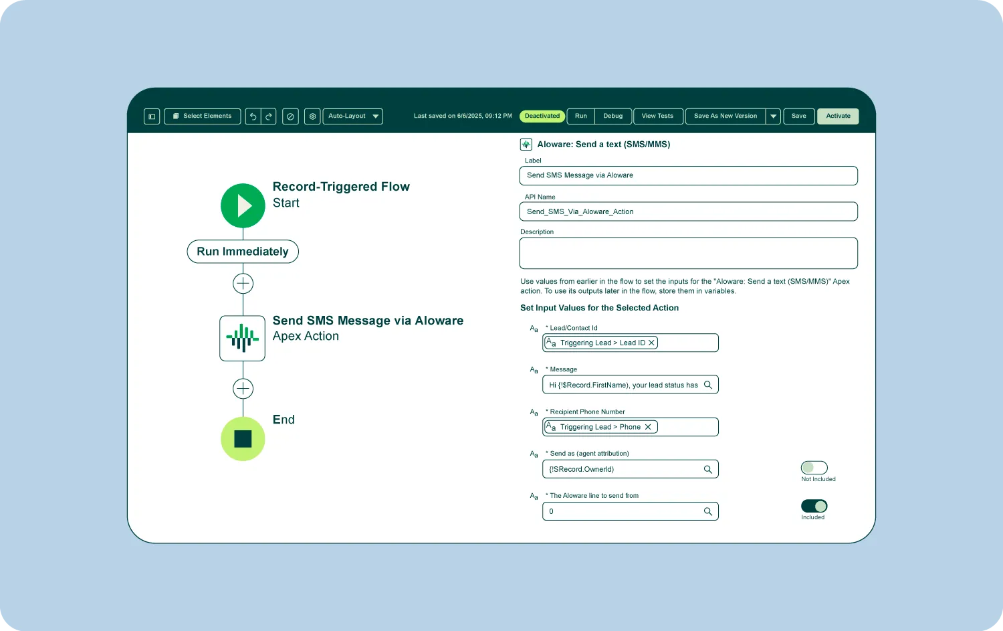Click the Triggering Lead > Lead ID pill
This screenshot has width=1003, height=631.
(601, 343)
